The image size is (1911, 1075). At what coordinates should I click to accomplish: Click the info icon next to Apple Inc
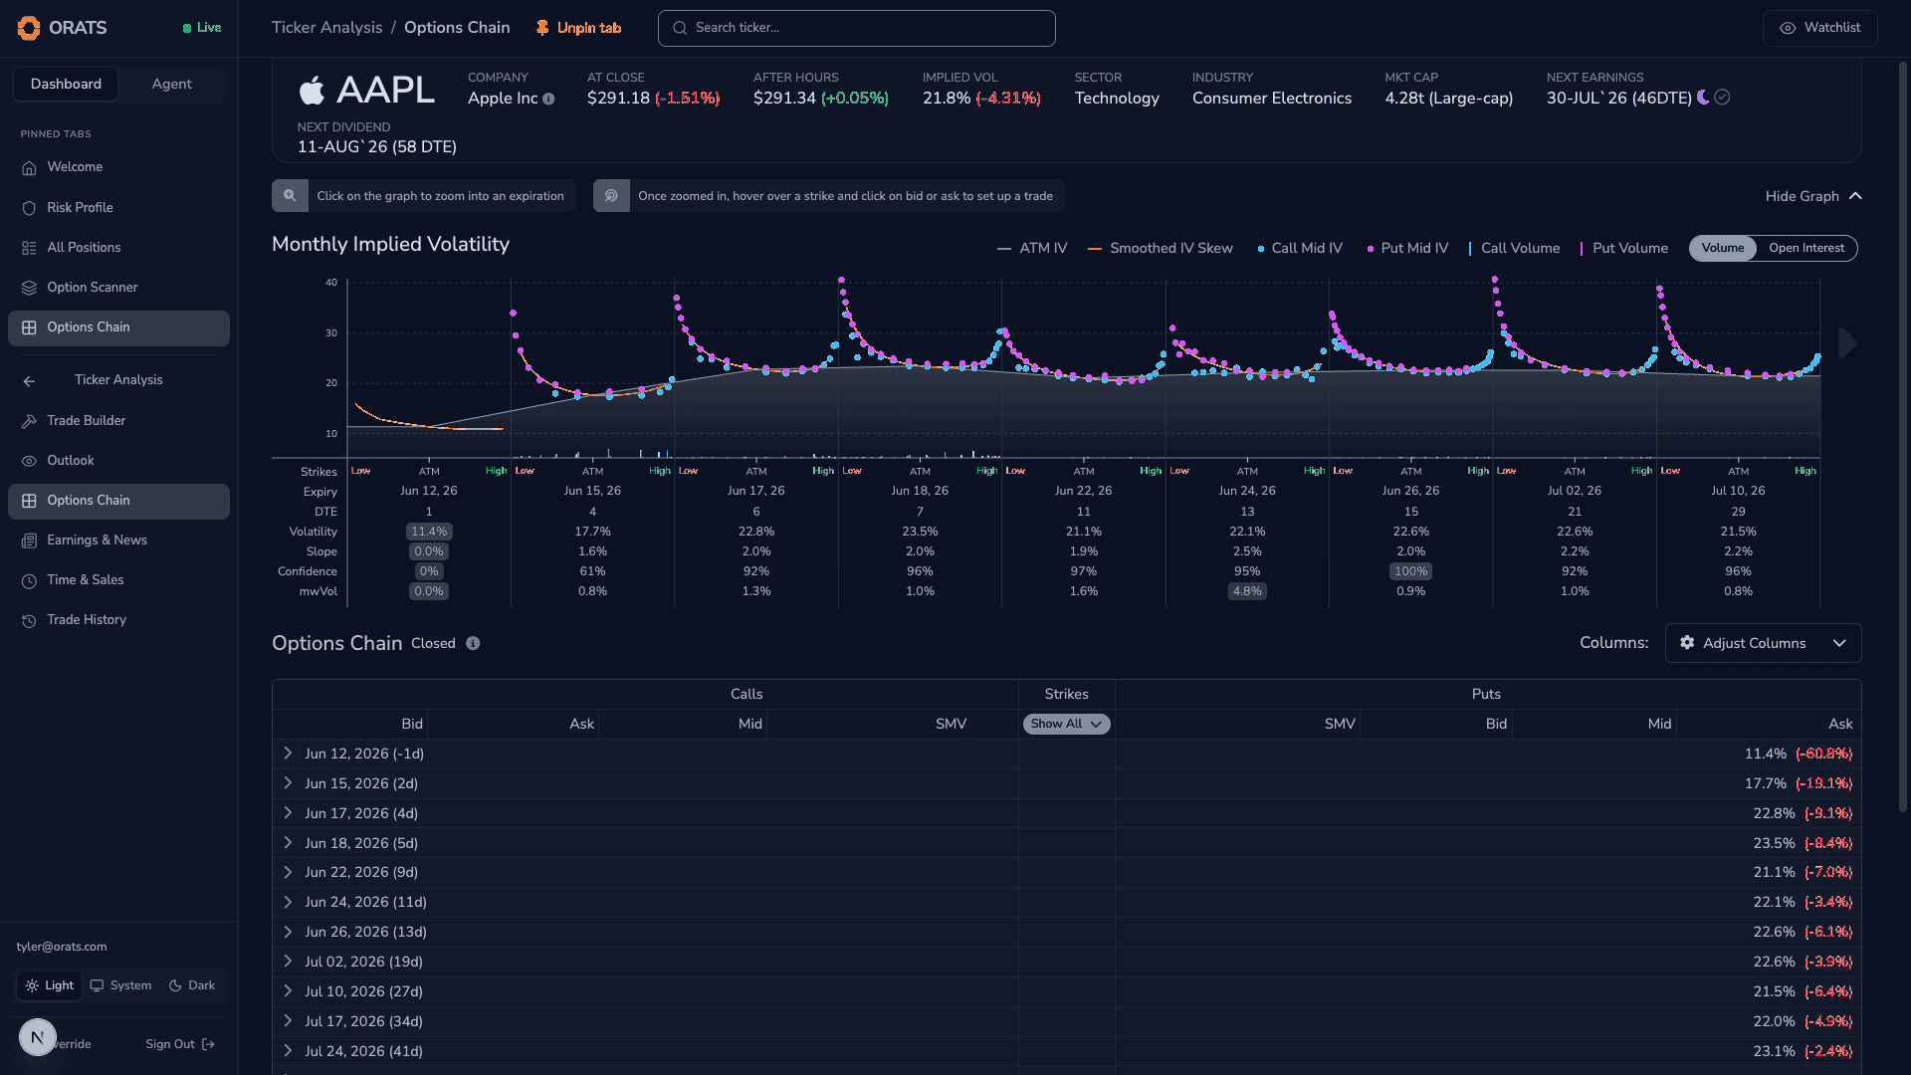548,99
